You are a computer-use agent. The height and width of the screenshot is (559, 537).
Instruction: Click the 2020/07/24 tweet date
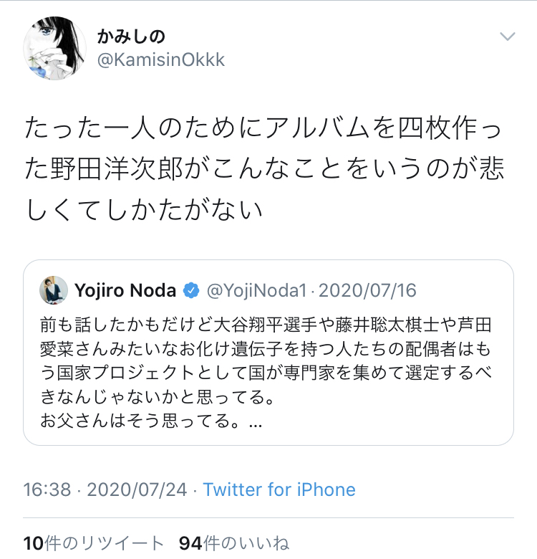(x=137, y=489)
